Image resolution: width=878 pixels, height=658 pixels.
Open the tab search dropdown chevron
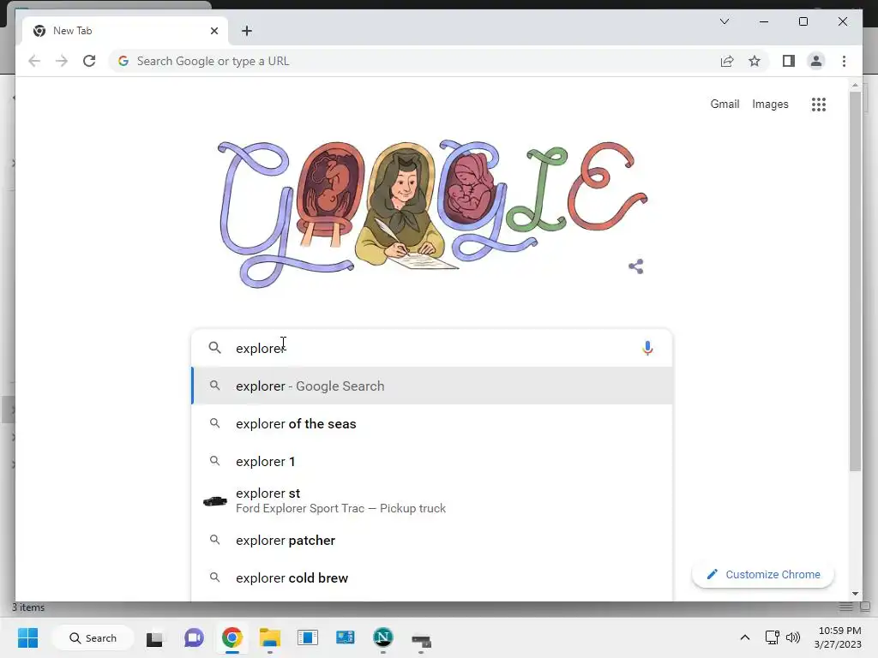point(724,21)
